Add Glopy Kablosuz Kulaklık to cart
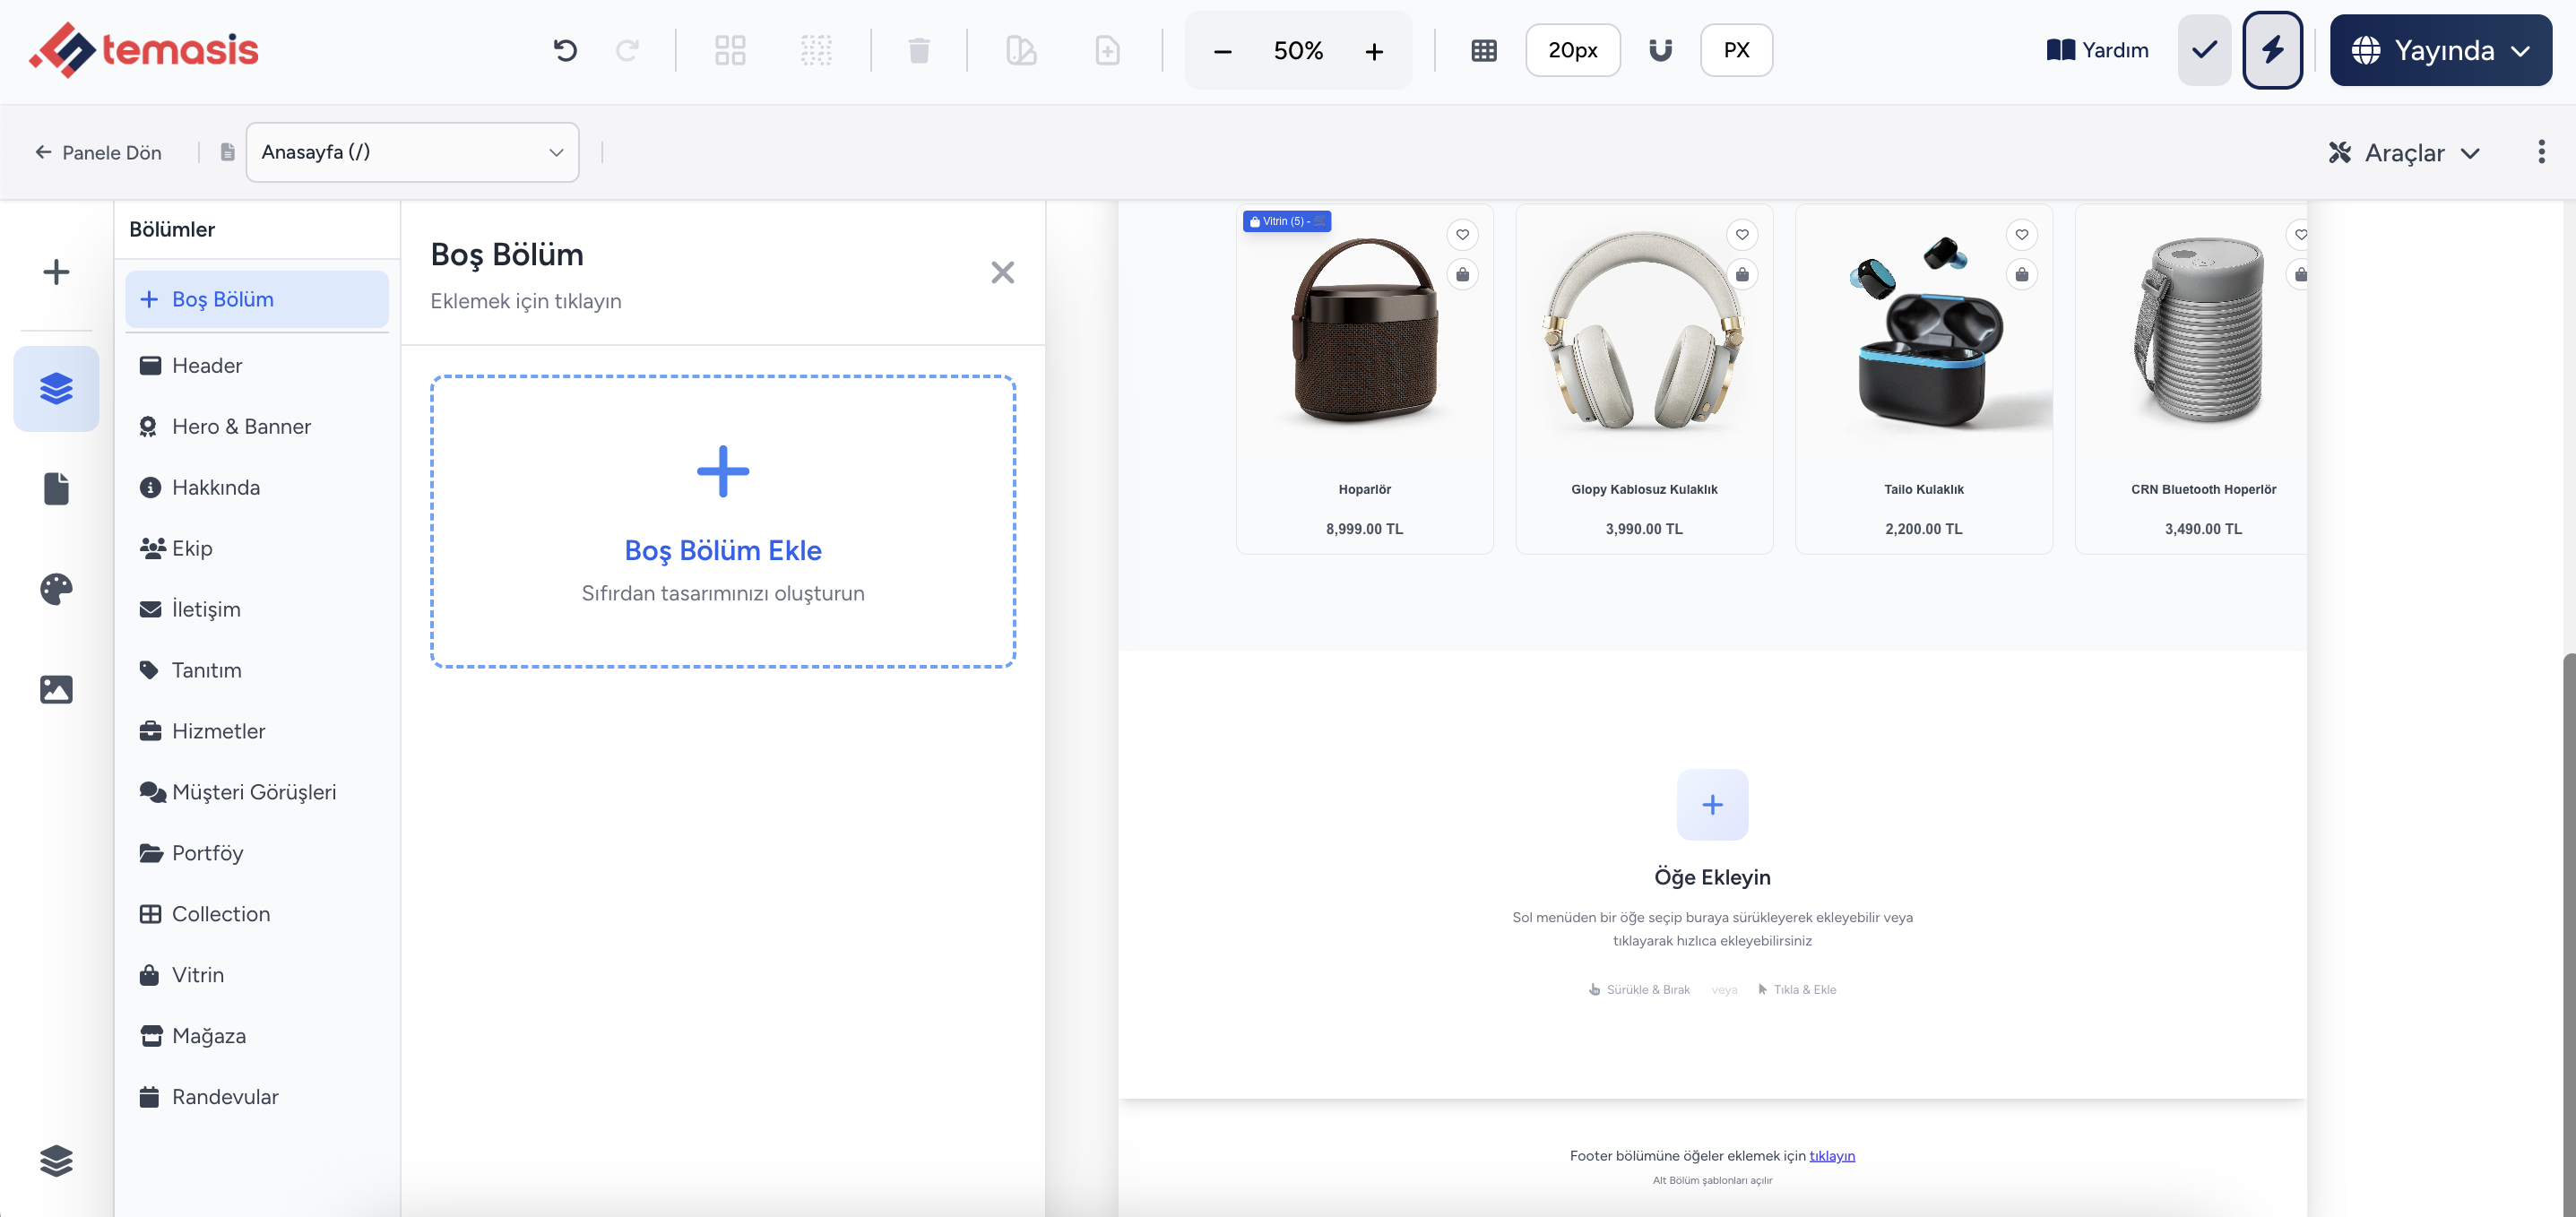 [1742, 274]
